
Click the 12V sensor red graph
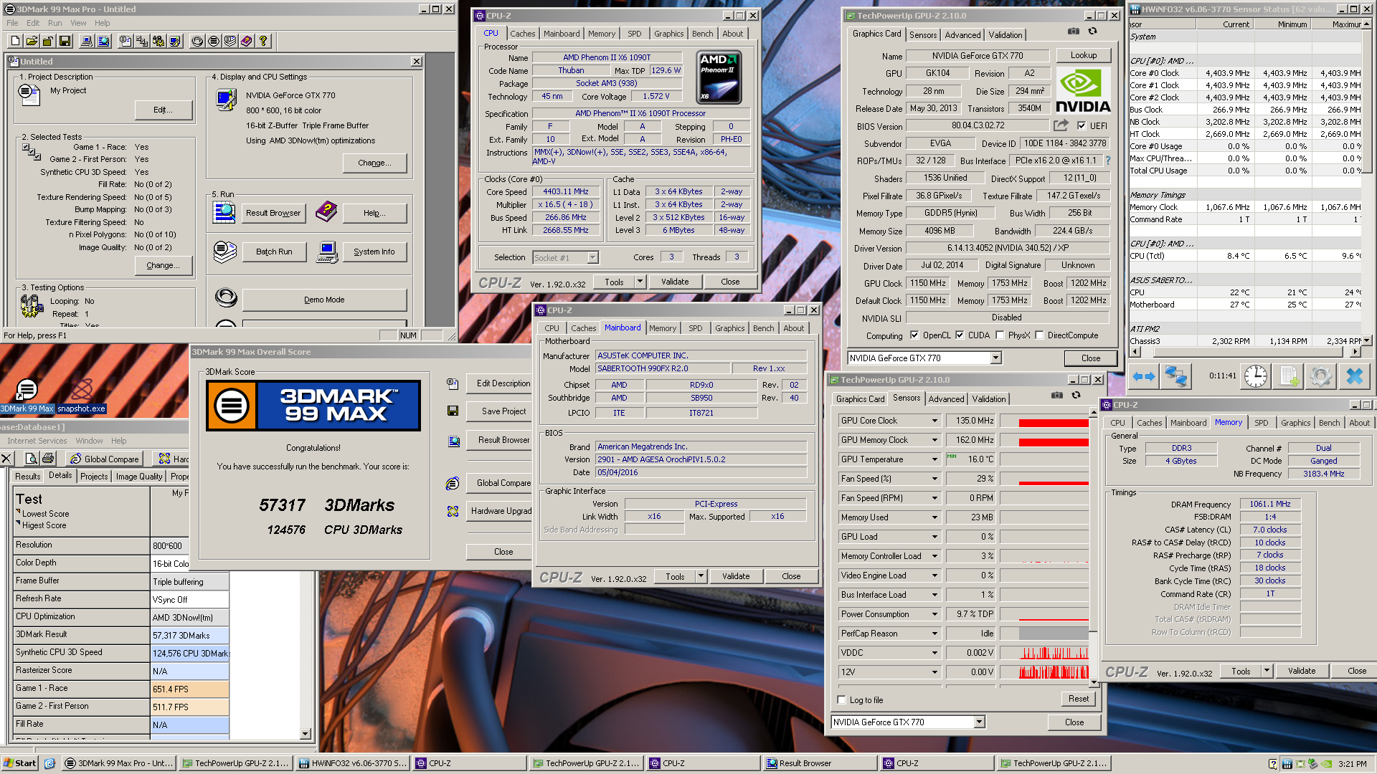(x=1053, y=672)
